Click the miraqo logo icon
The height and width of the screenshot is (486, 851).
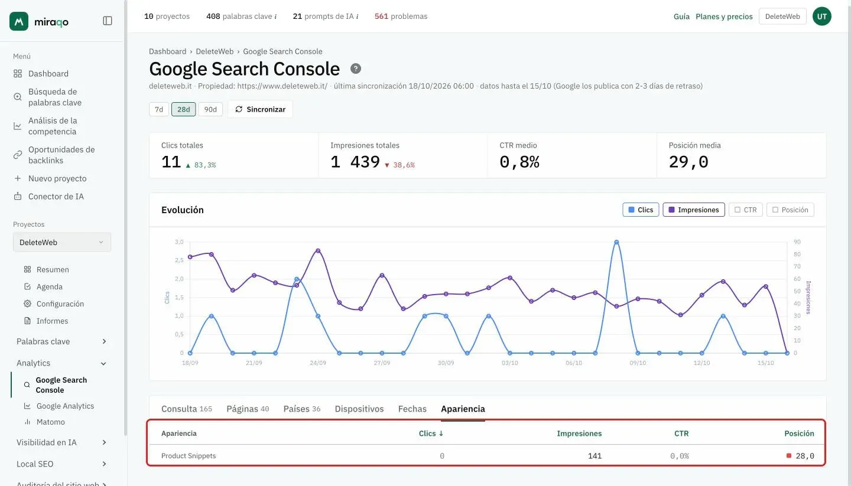click(19, 21)
